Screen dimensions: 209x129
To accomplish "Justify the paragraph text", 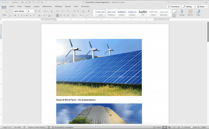I will [x=68, y=16].
